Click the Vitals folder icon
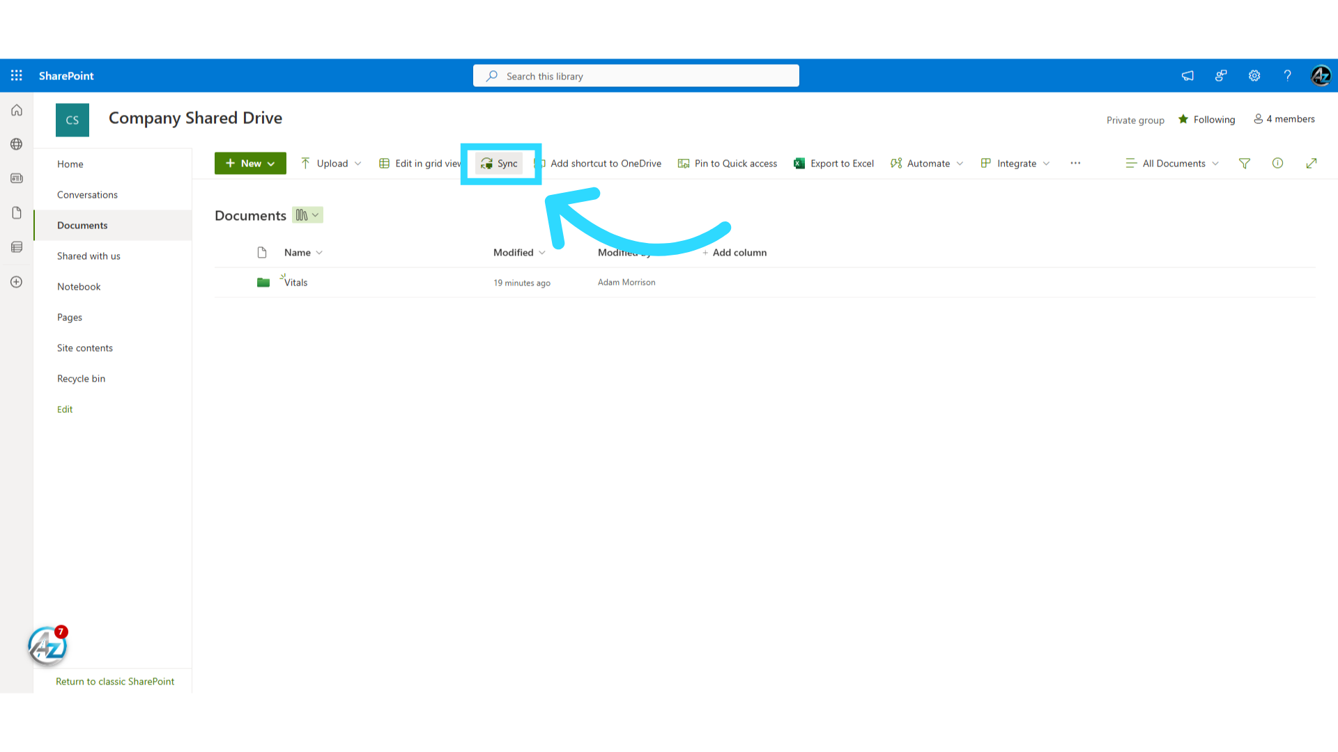The image size is (1338, 752). [x=263, y=283]
